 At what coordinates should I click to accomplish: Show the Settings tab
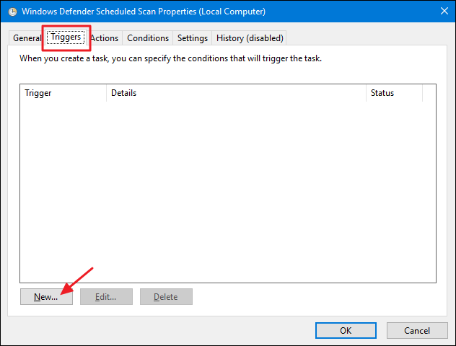pyautogui.click(x=193, y=38)
